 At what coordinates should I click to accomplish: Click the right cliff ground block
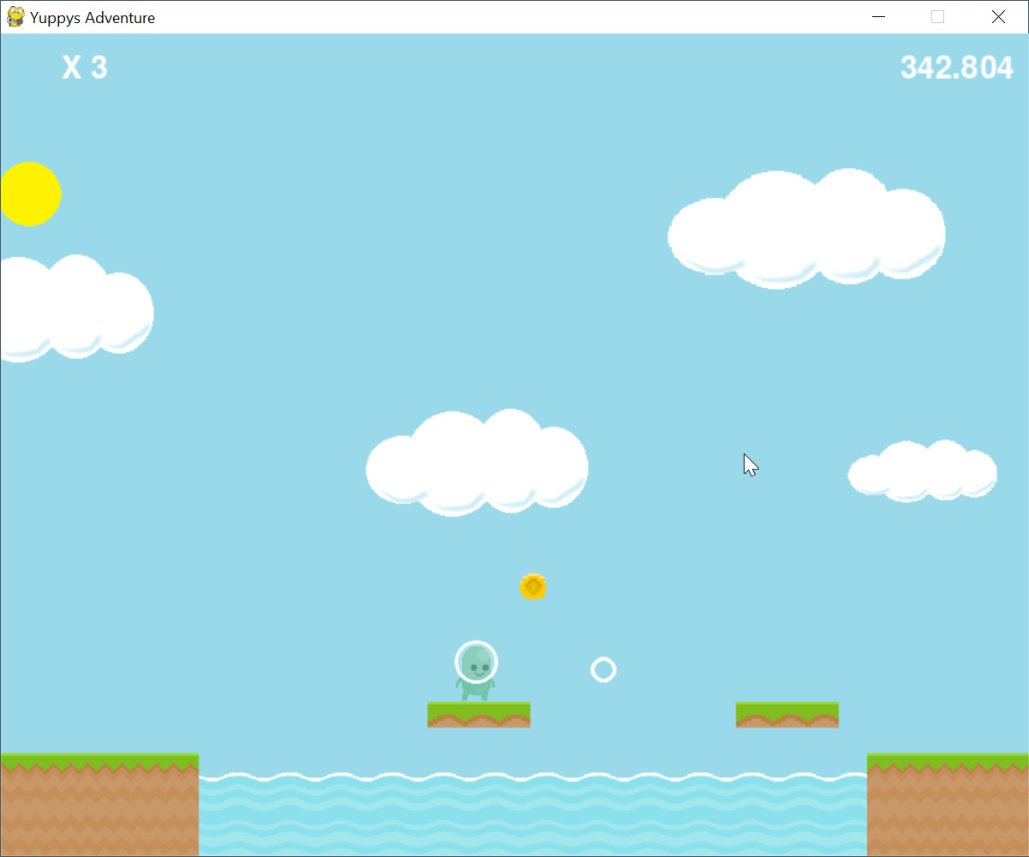pos(947,806)
